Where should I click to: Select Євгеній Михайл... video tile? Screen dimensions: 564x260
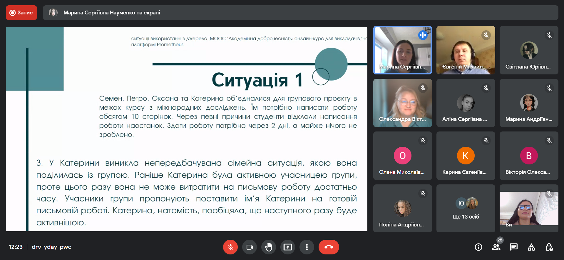tap(466, 50)
